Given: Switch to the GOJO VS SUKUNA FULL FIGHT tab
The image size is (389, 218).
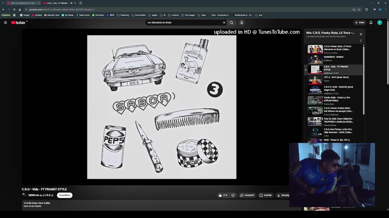Looking at the screenshot, I should [23, 3].
